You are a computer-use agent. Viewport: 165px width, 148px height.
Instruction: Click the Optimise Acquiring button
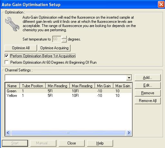coord(54,48)
